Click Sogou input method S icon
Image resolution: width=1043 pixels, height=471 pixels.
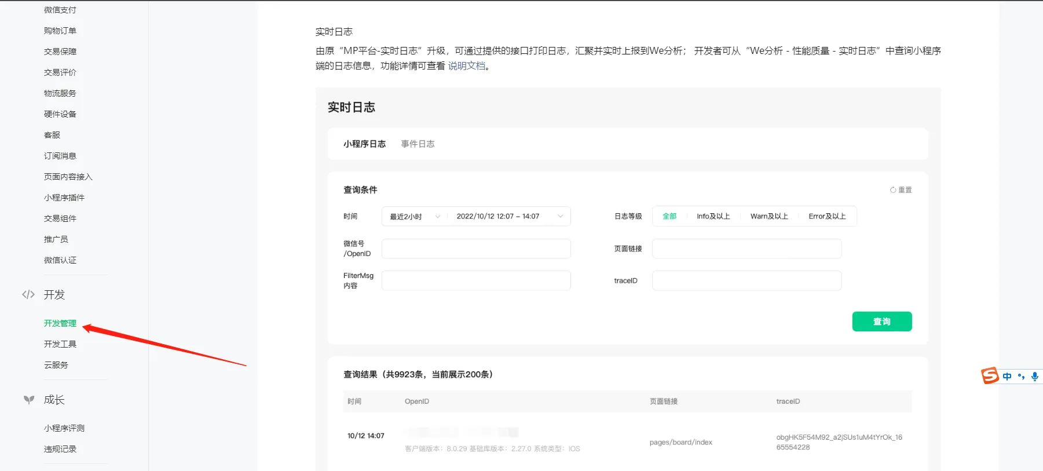coord(990,375)
